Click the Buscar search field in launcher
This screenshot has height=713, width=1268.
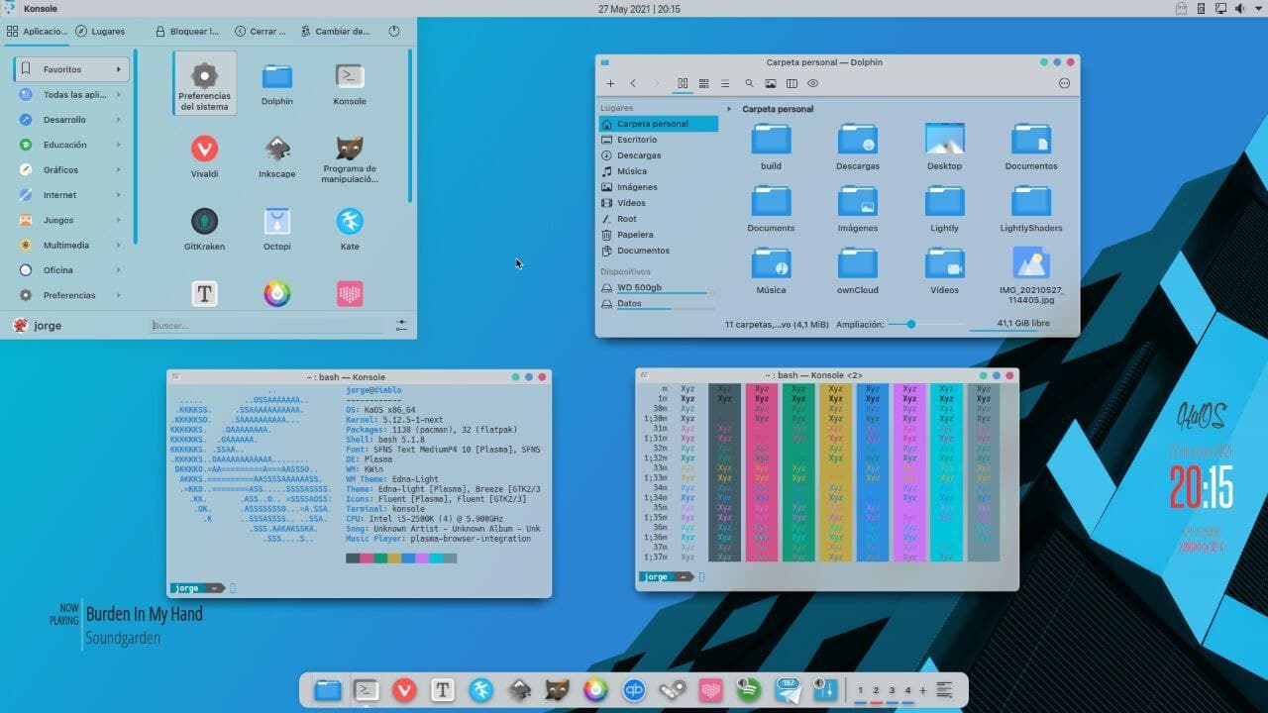coord(267,325)
